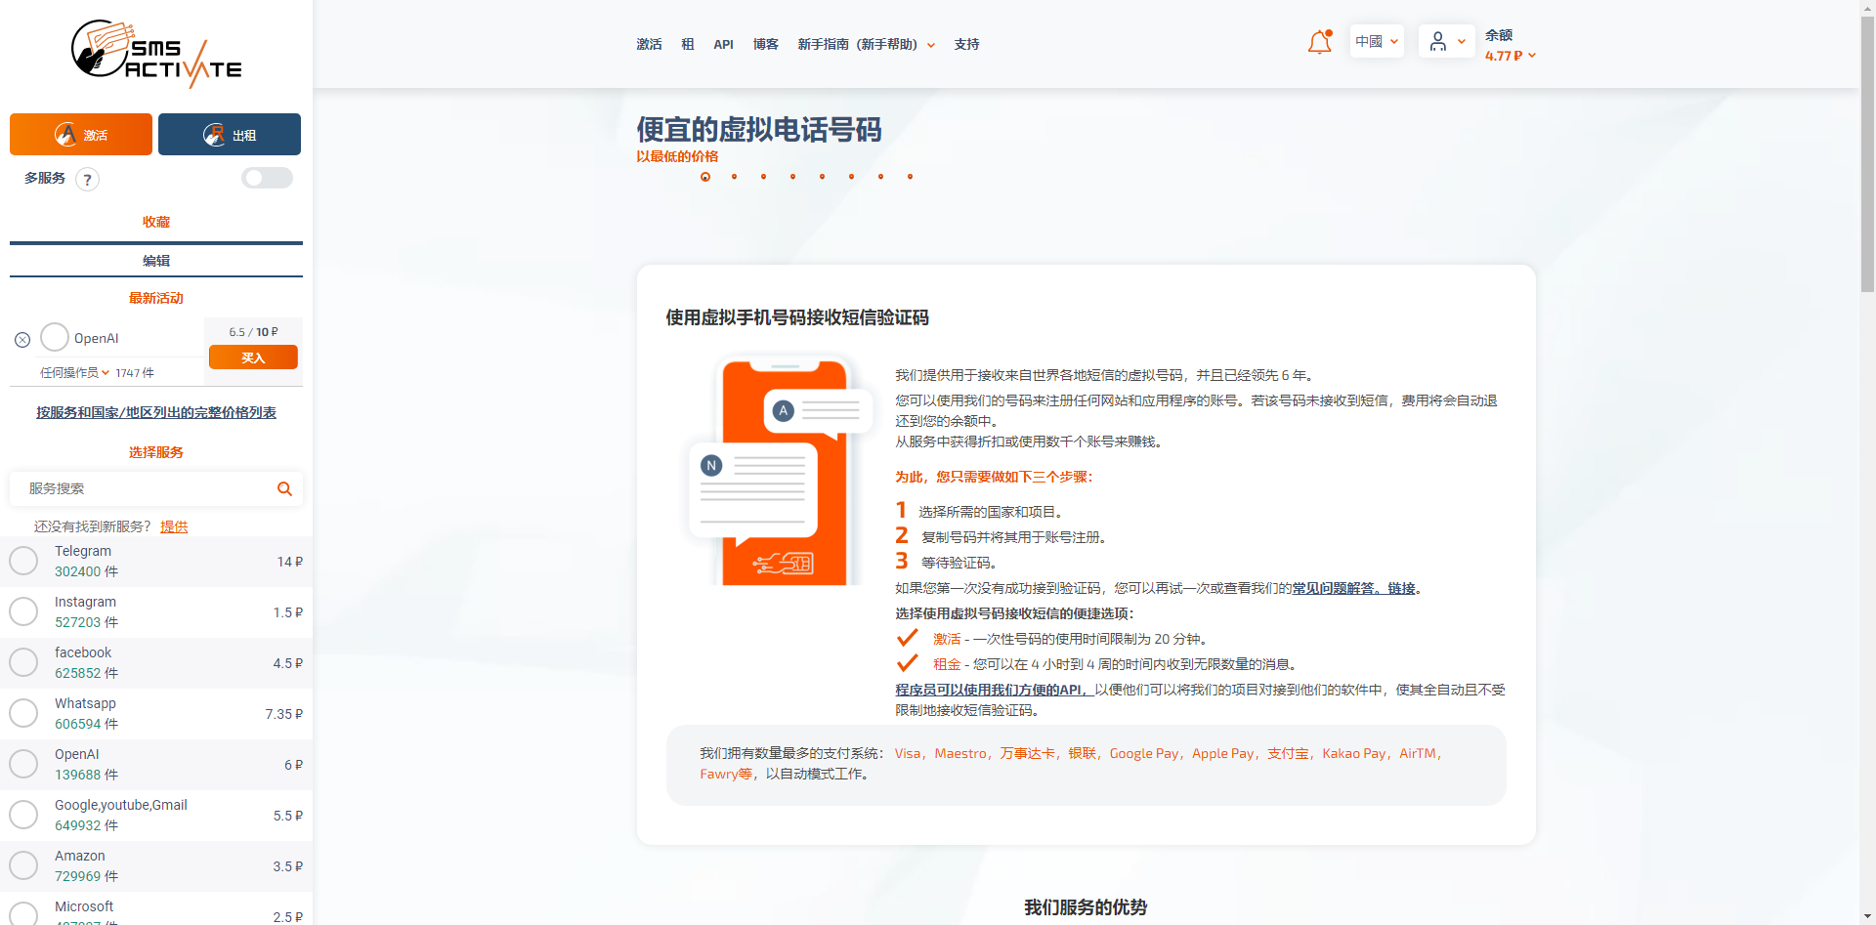Remove OpenAI from recent activity

click(22, 340)
